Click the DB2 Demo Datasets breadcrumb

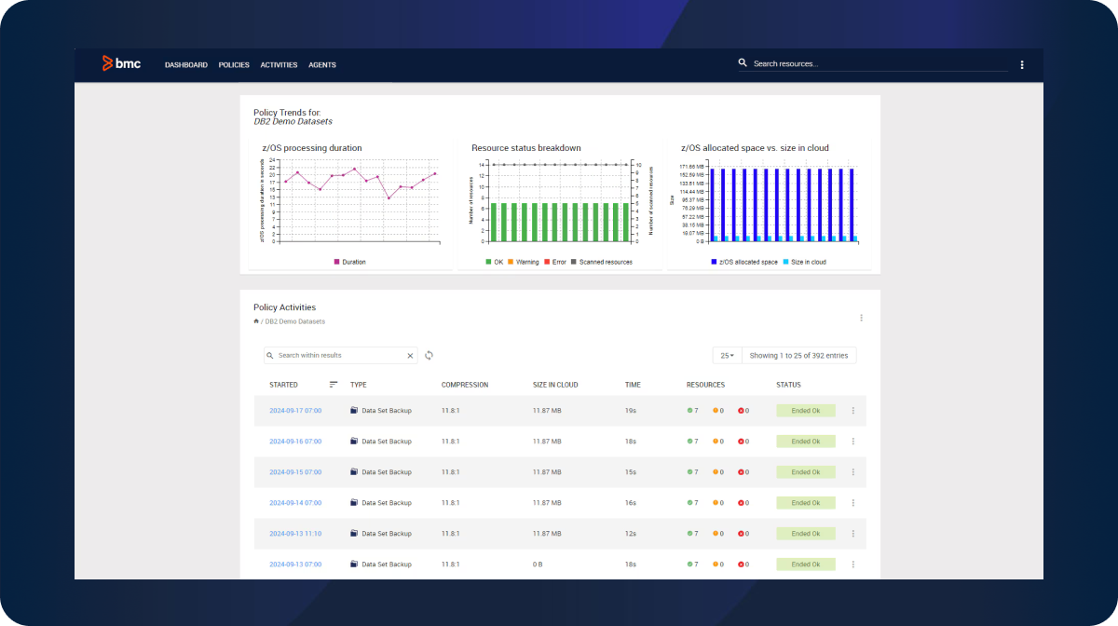295,321
